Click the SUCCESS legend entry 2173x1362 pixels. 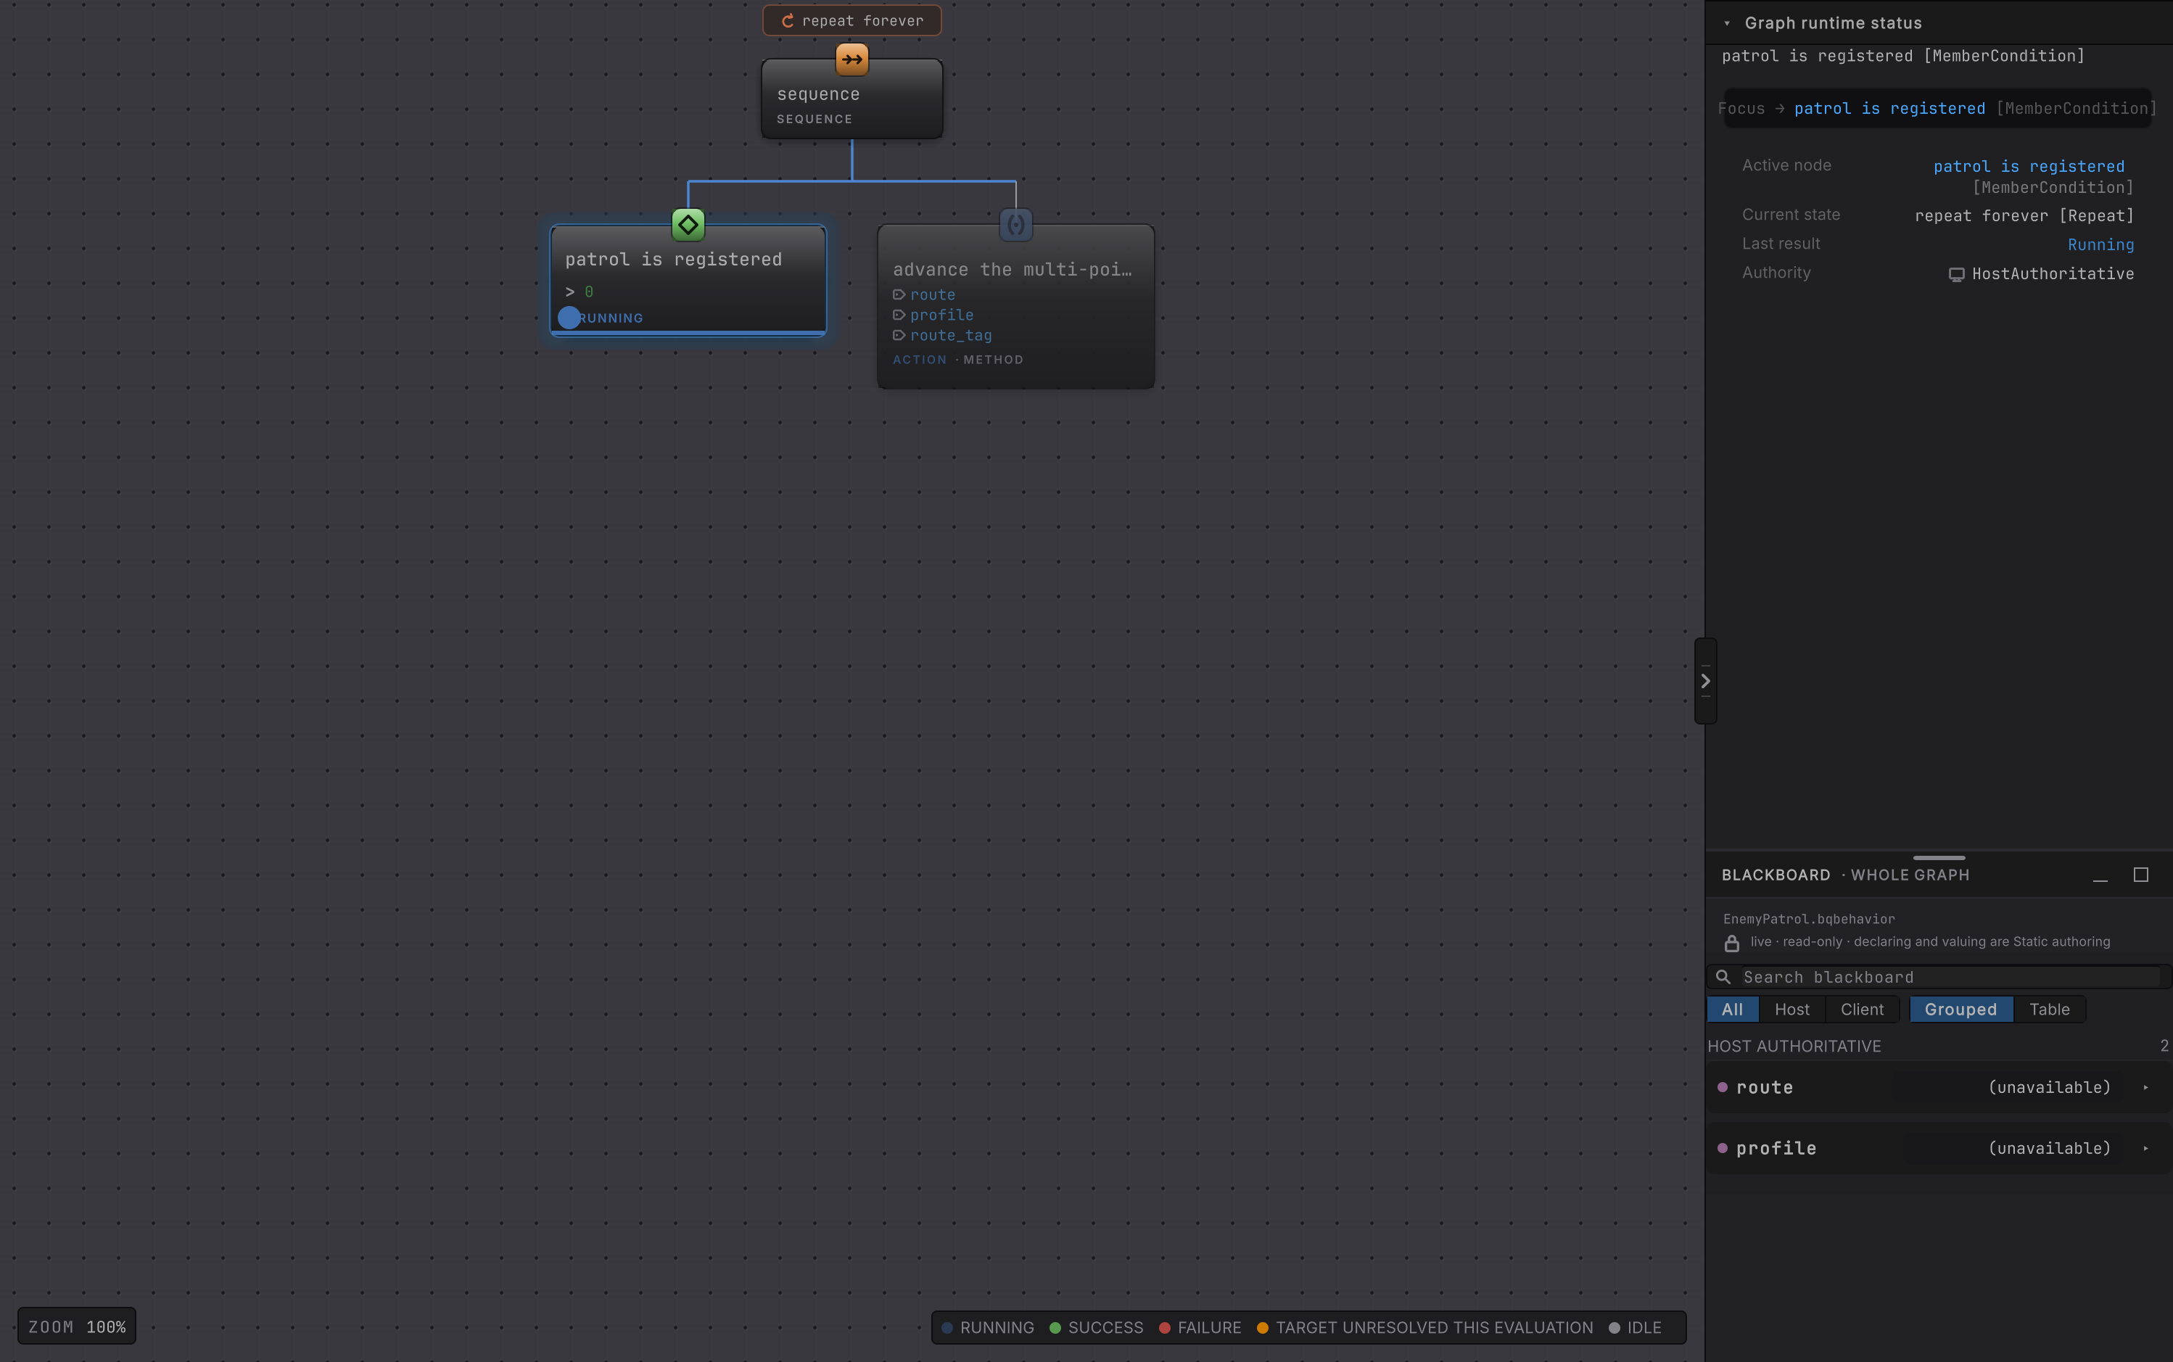pos(1095,1328)
